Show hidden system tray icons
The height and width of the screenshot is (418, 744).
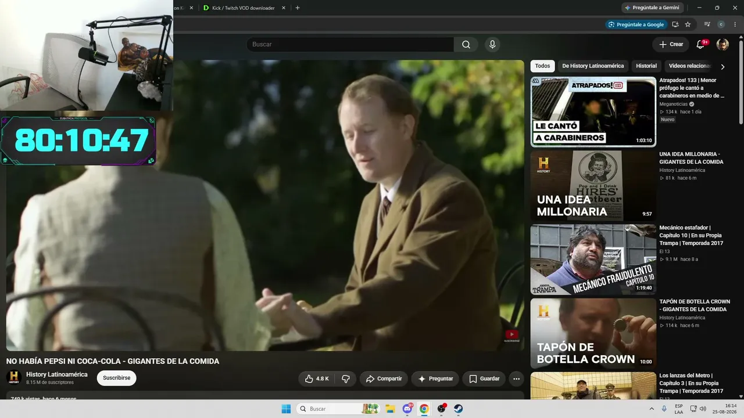coord(652,409)
